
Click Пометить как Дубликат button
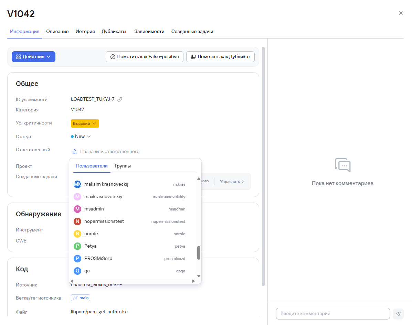tap(220, 57)
